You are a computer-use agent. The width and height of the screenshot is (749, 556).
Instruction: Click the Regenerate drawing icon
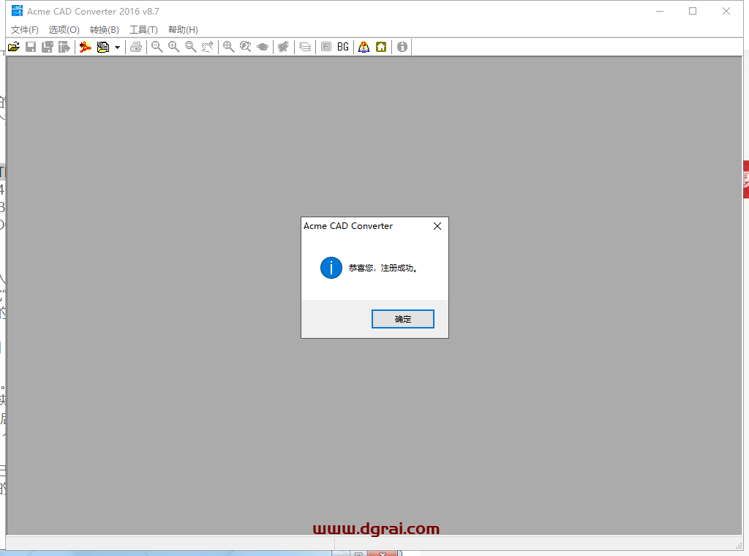pos(284,47)
